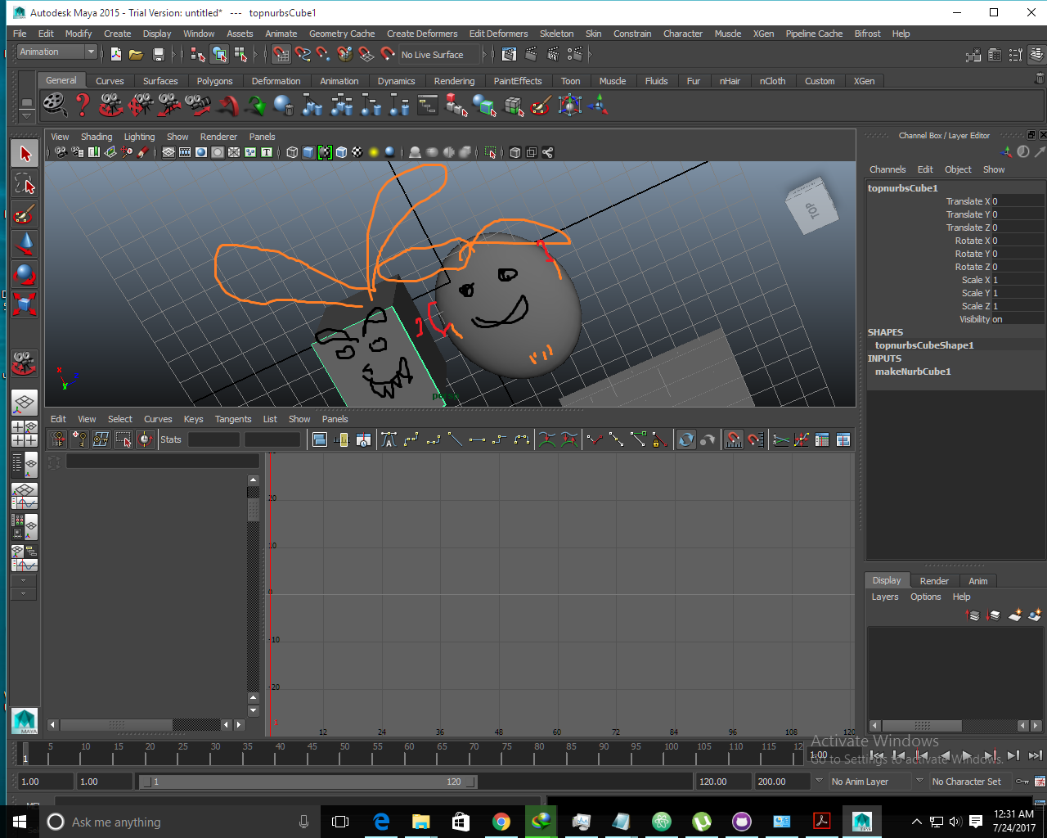Go to start of playback range
Viewport: 1047px width, 838px height.
coord(876,755)
